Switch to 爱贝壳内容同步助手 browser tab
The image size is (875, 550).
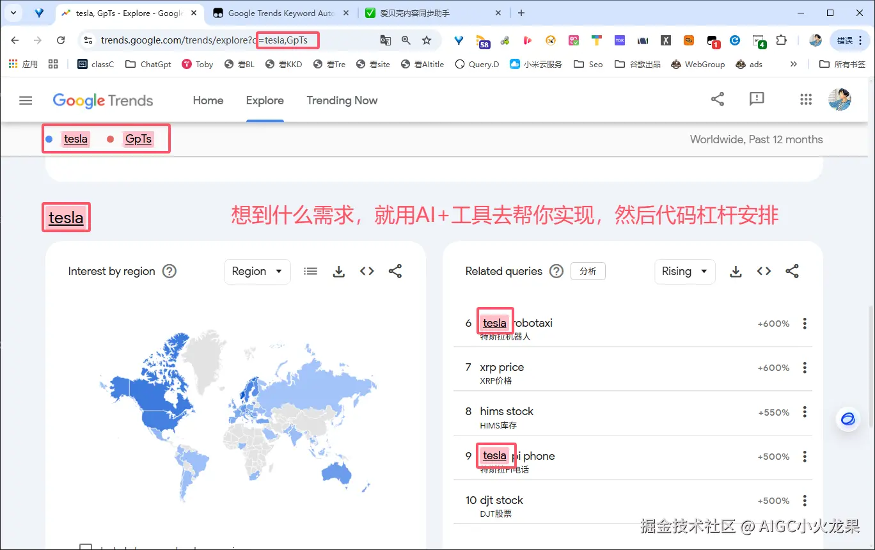[x=434, y=13]
